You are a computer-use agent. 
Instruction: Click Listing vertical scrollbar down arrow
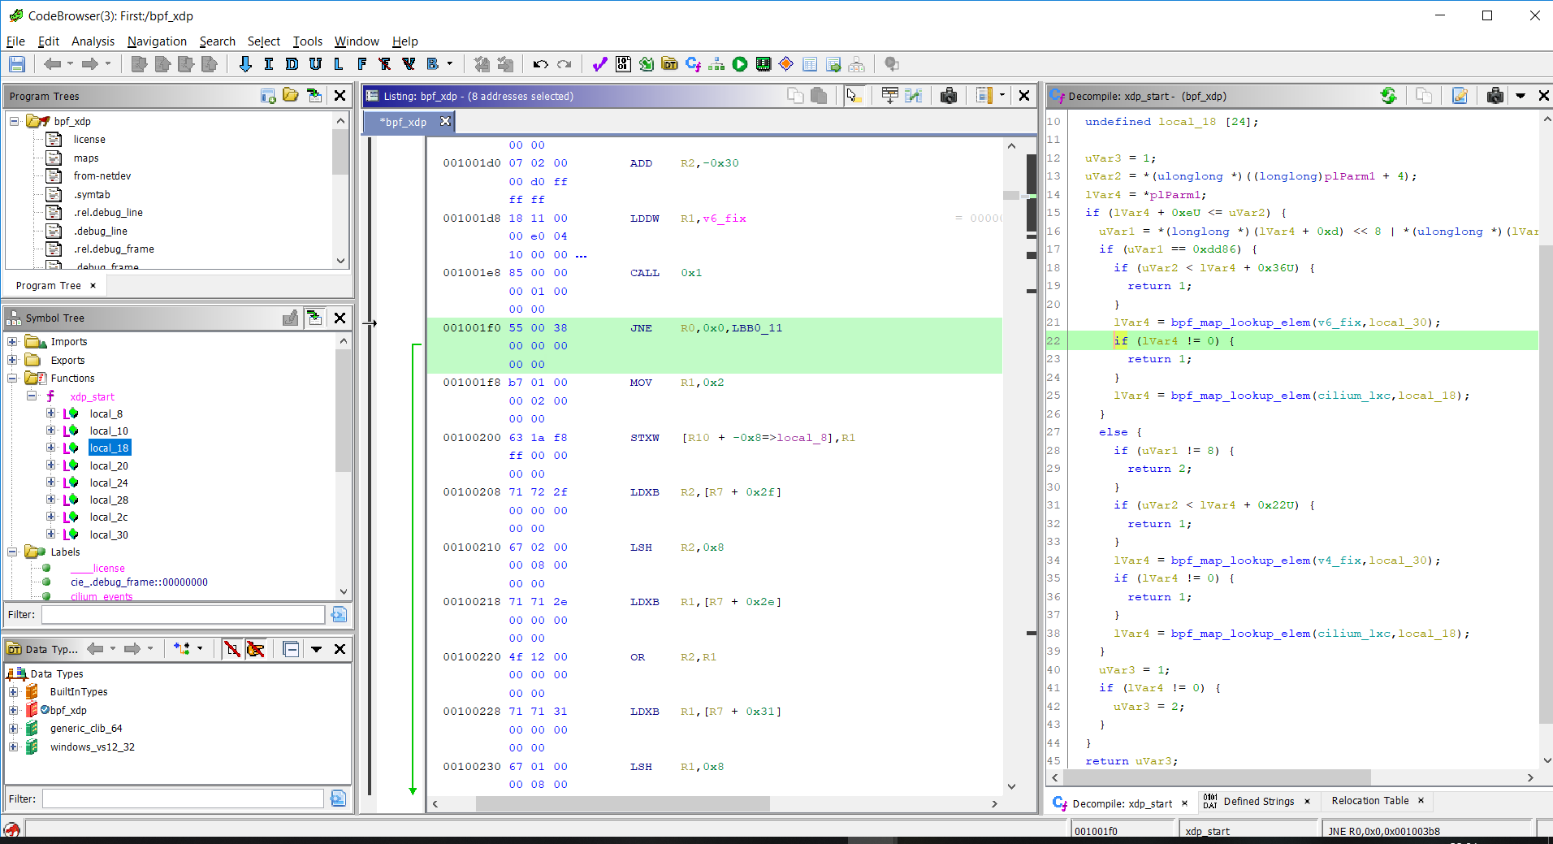point(1011,786)
